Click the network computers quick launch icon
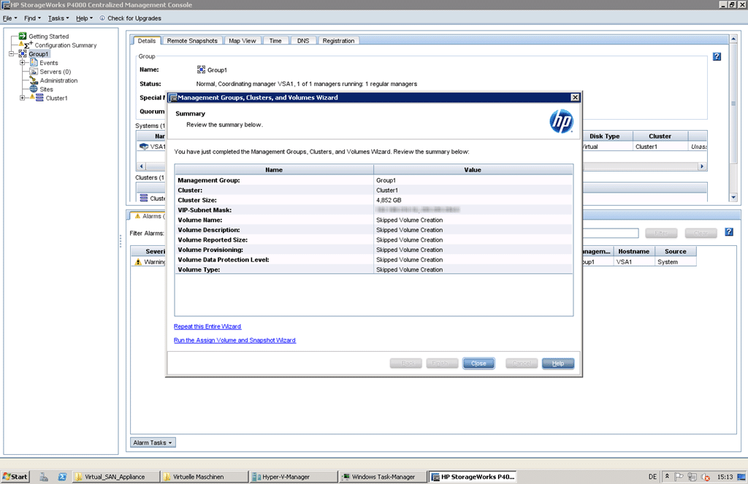Image resolution: width=748 pixels, height=484 pixels. click(44, 477)
